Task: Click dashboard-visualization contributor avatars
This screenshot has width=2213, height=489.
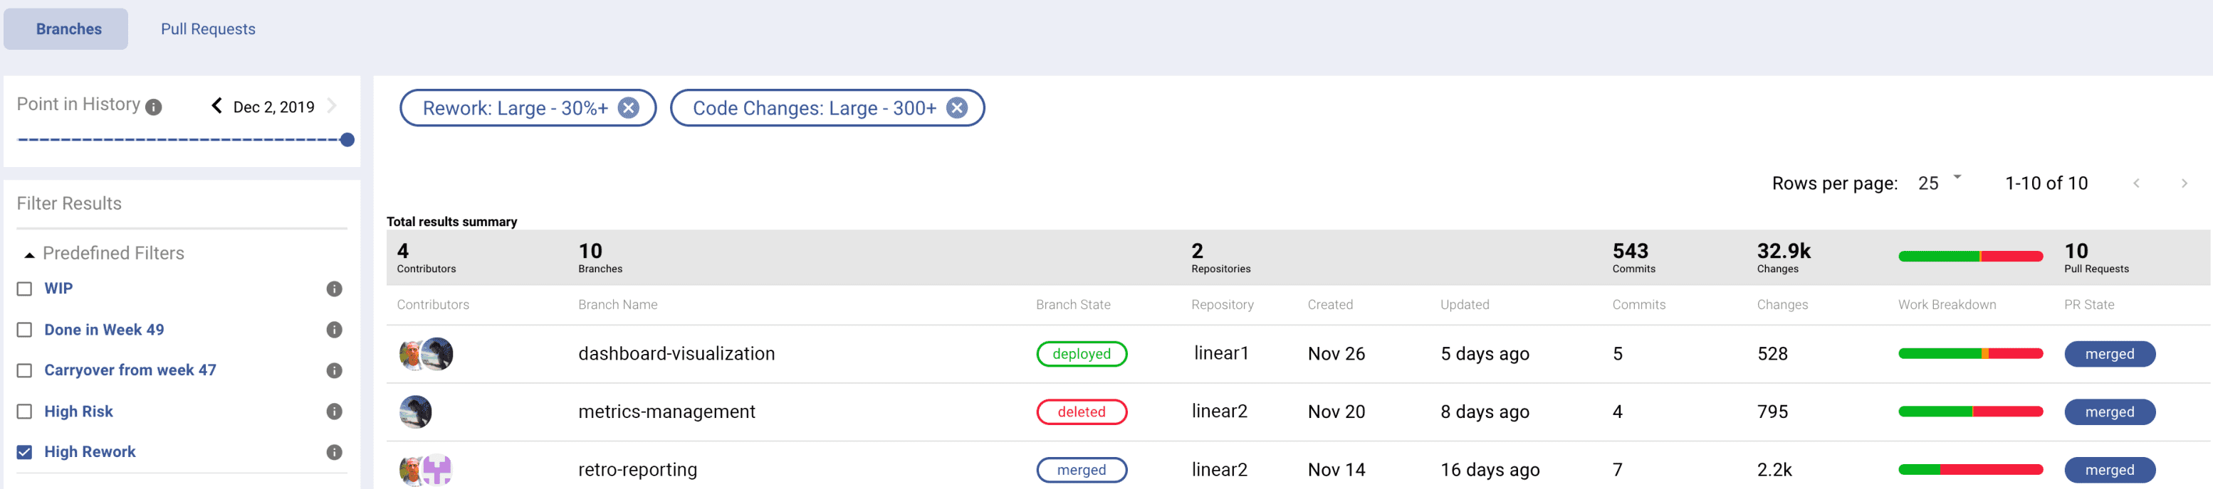Action: click(426, 354)
